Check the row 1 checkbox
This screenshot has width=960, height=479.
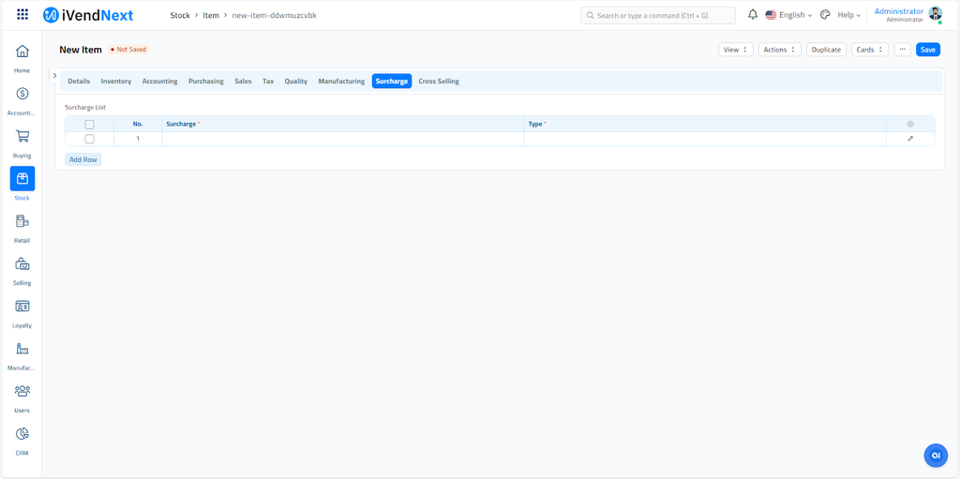90,139
